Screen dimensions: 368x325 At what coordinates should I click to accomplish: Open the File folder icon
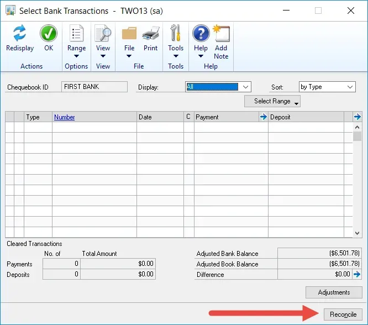click(129, 34)
